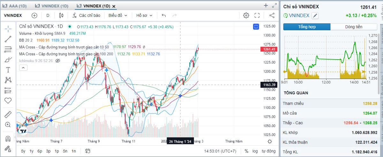
Task: Toggle log scale mode
Action: coord(255,151)
